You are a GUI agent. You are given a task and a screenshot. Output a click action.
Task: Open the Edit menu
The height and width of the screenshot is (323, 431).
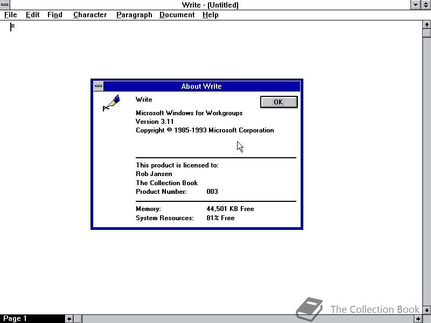(x=32, y=15)
